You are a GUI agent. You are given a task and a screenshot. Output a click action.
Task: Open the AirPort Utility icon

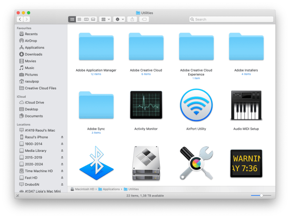click(x=196, y=106)
